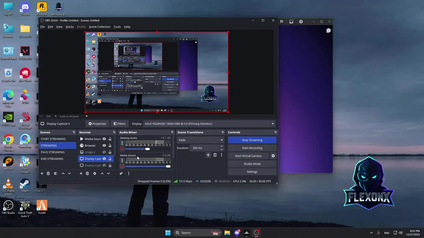Move scene down with Scenes down arrow

point(69,174)
